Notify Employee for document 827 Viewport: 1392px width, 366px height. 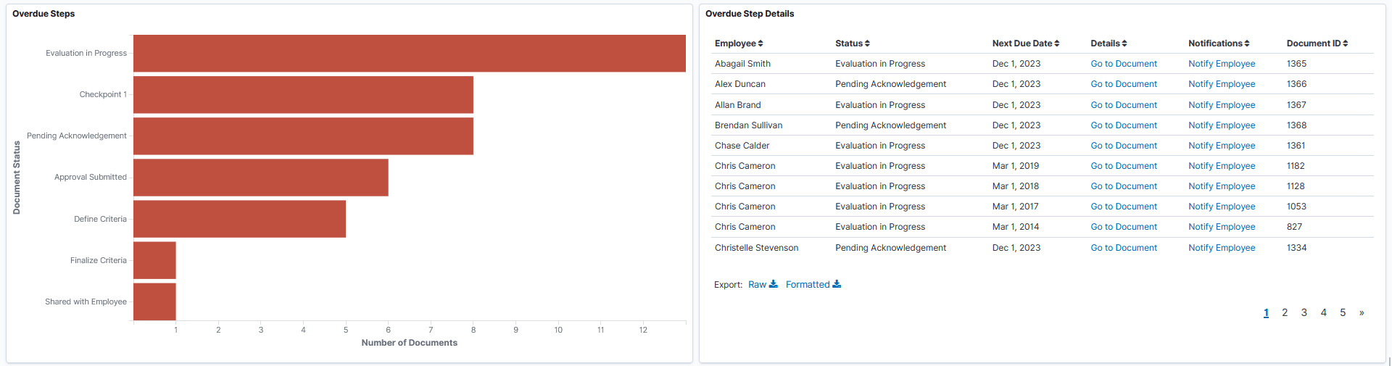point(1222,227)
